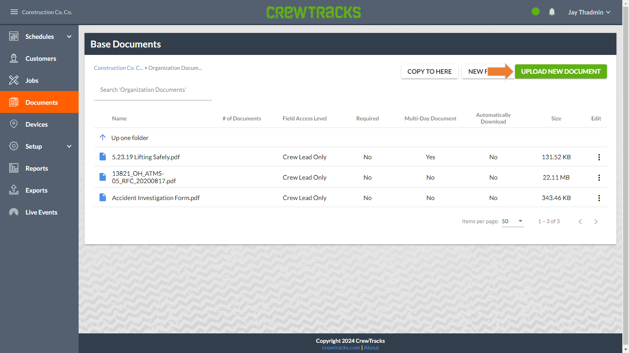Click the up-arrow icon for Up one folder
The height and width of the screenshot is (353, 629).
click(103, 137)
